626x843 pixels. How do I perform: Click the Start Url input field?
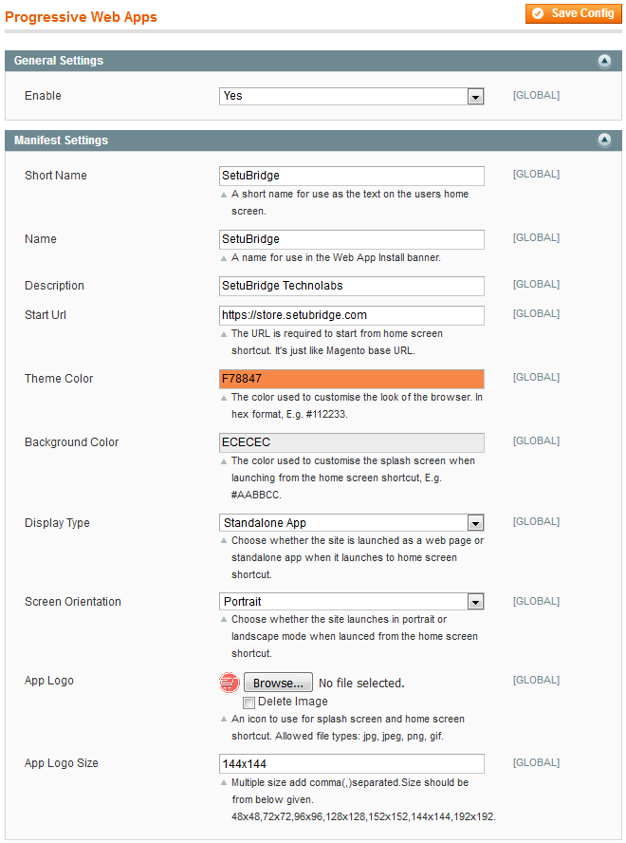pyautogui.click(x=351, y=315)
